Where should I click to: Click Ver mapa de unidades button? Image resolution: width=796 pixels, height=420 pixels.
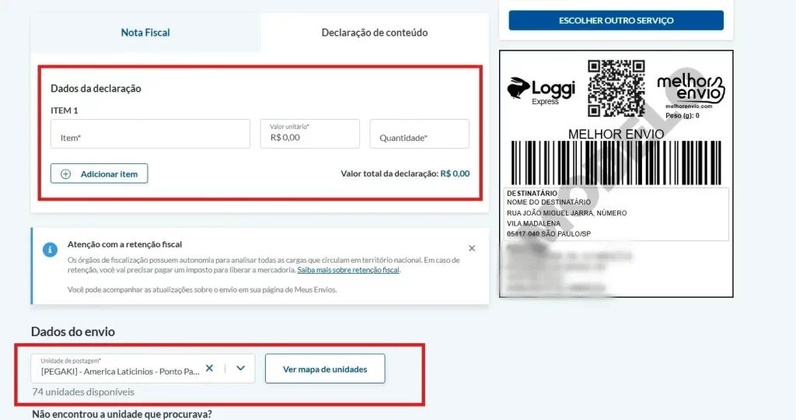click(325, 369)
